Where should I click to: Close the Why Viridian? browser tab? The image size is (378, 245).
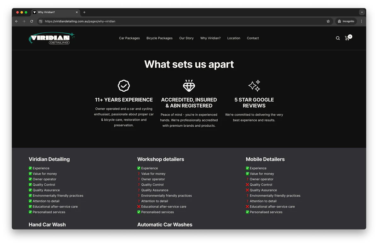point(77,12)
